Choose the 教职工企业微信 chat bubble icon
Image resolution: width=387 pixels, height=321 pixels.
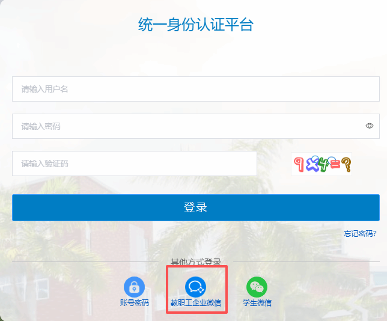point(196,287)
